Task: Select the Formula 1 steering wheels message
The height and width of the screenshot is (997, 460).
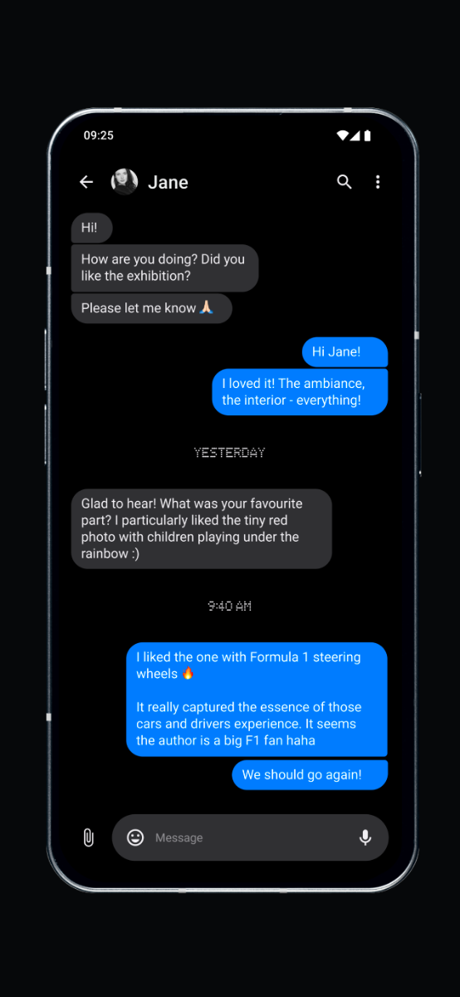Action: (x=257, y=699)
